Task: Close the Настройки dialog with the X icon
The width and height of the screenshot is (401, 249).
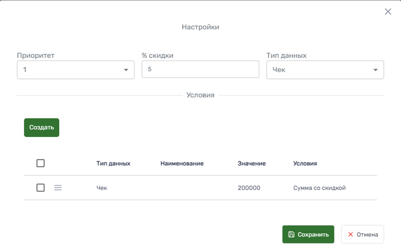Action: click(x=388, y=12)
